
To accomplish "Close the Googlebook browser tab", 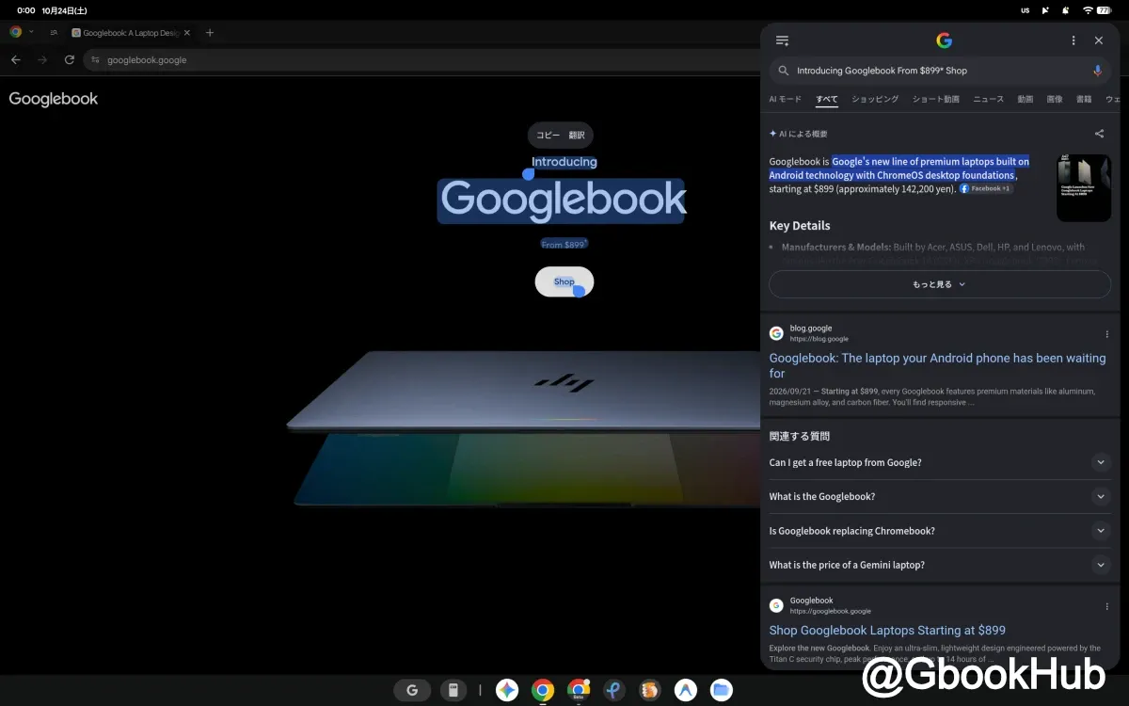I will pos(186,33).
